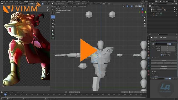Toggle the Optimal Display checkbox
178x100 pixels.
point(162,55)
